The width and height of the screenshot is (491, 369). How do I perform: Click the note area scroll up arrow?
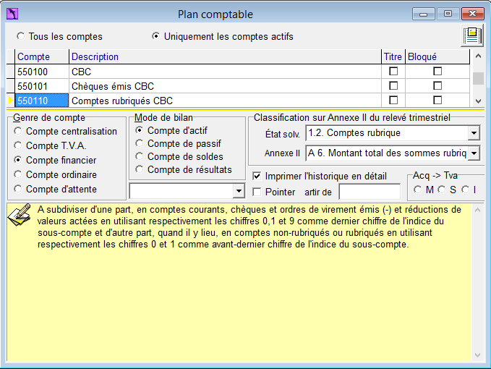click(477, 210)
